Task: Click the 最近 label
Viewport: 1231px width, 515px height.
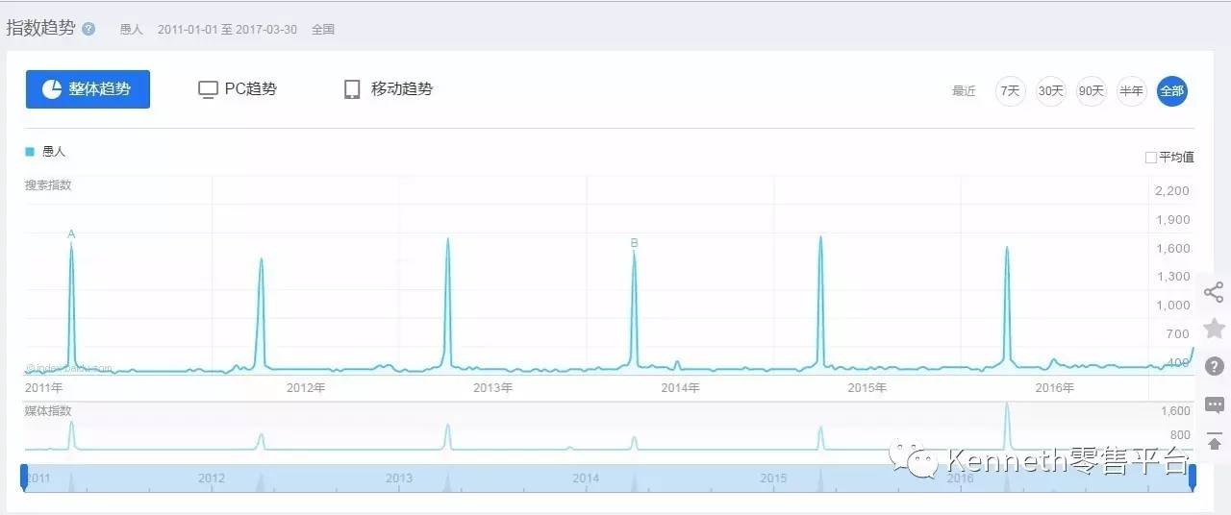Action: (x=964, y=91)
